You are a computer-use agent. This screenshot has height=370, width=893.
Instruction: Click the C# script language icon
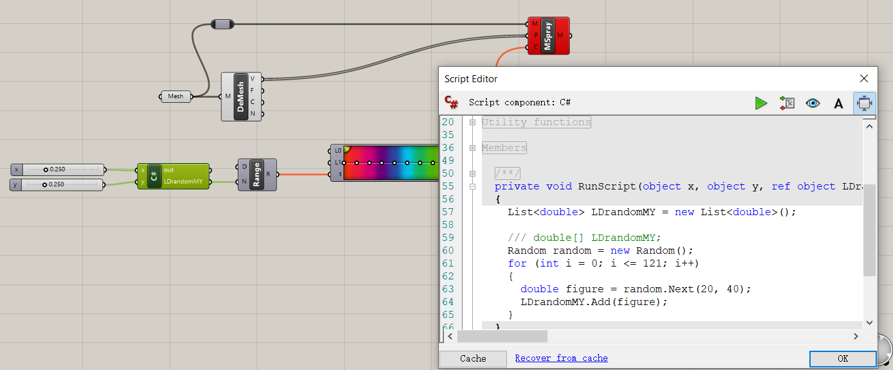pos(452,103)
